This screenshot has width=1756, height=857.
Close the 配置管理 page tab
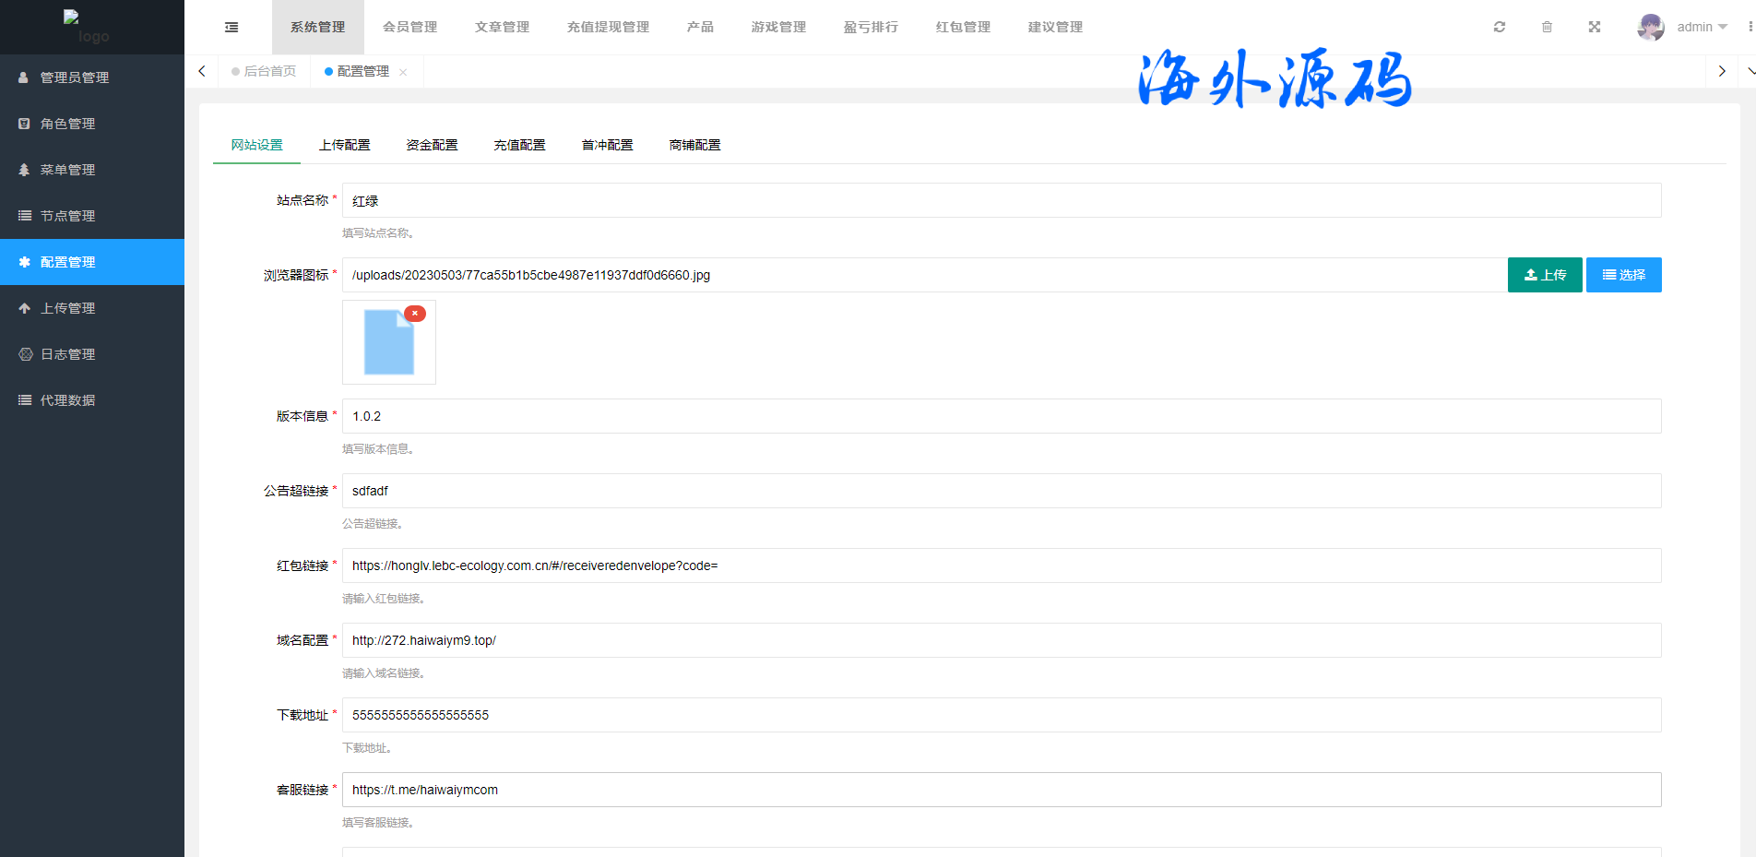point(403,72)
